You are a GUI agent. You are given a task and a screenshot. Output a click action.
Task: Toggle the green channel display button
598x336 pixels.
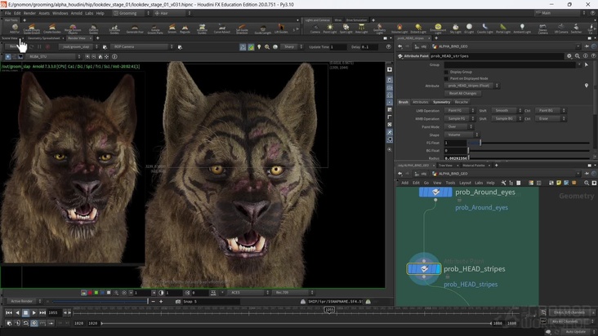pyautogui.click(x=96, y=293)
